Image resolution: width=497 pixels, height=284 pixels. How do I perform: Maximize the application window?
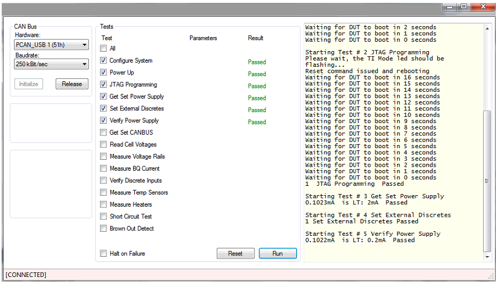coord(464,7)
